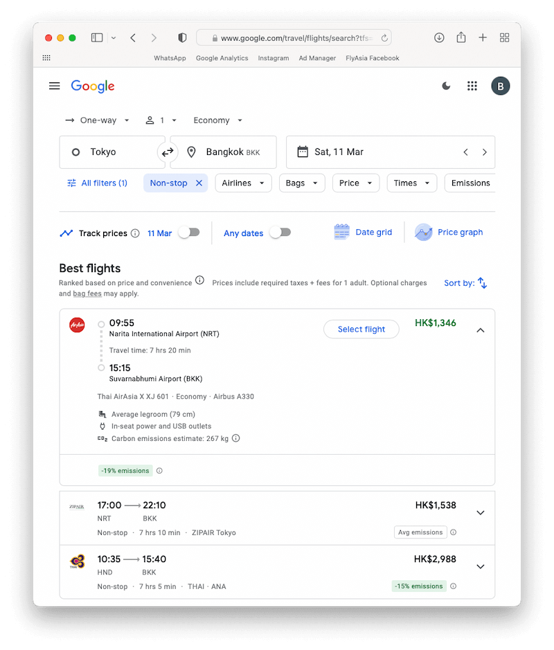Open Ad Manager bookmark
The height and width of the screenshot is (650, 554).
[x=317, y=58]
